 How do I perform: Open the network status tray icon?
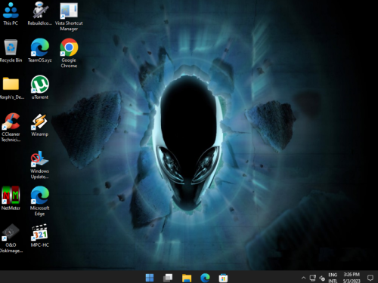pos(313,278)
